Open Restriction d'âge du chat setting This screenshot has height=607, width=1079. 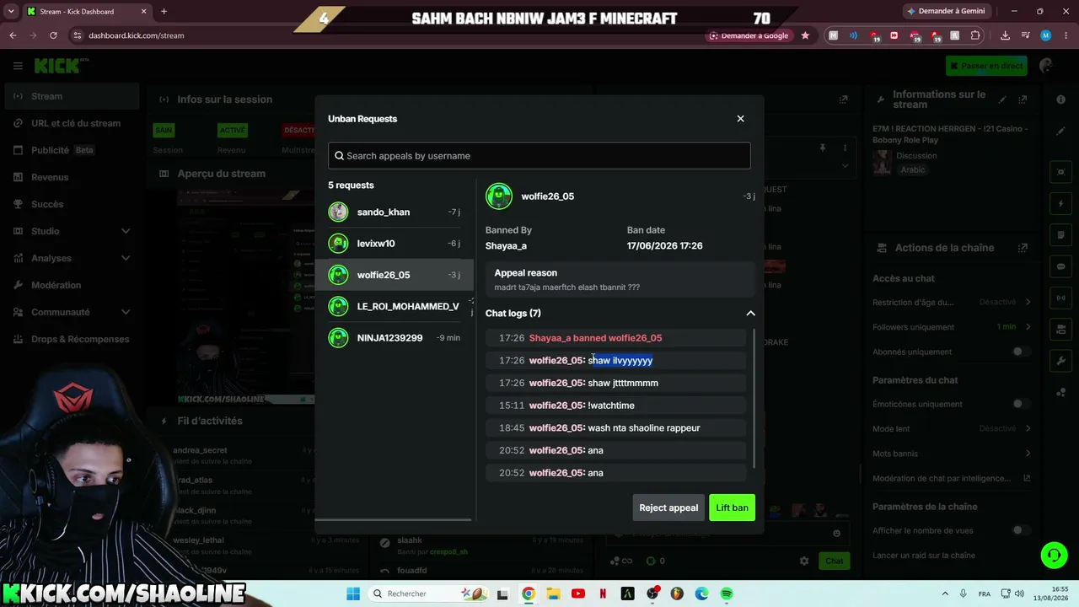[951, 302]
